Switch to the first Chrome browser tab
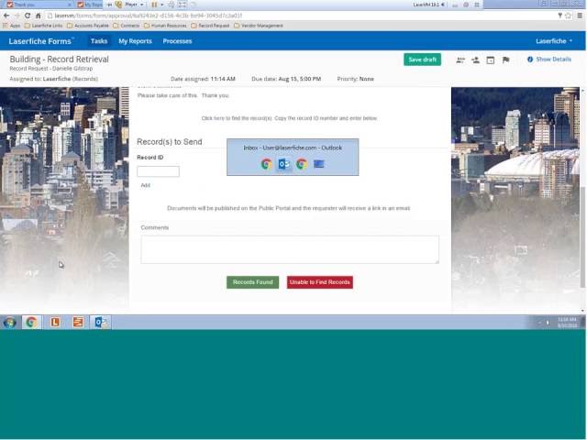This screenshot has height=440, width=587. pyautogui.click(x=38, y=5)
